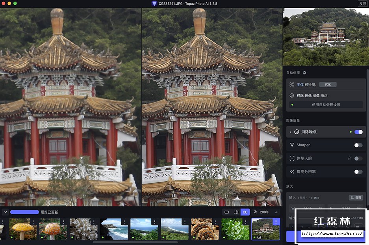The height and width of the screenshot is (245, 369).
Task: Open options menu on brown bracket fungus thumbnail
Action: [215, 222]
